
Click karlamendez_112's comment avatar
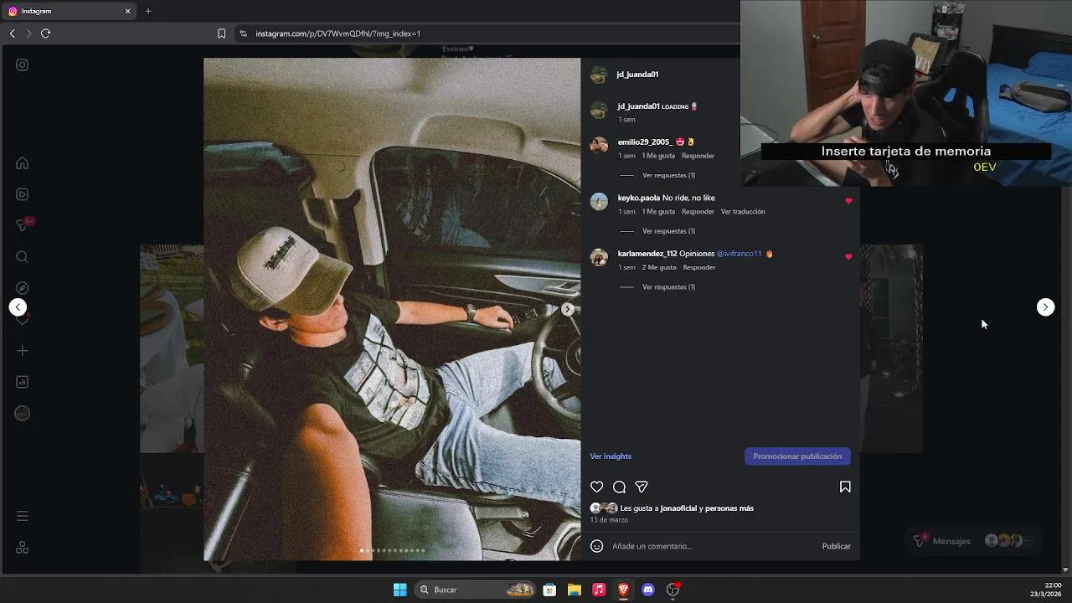coord(599,258)
